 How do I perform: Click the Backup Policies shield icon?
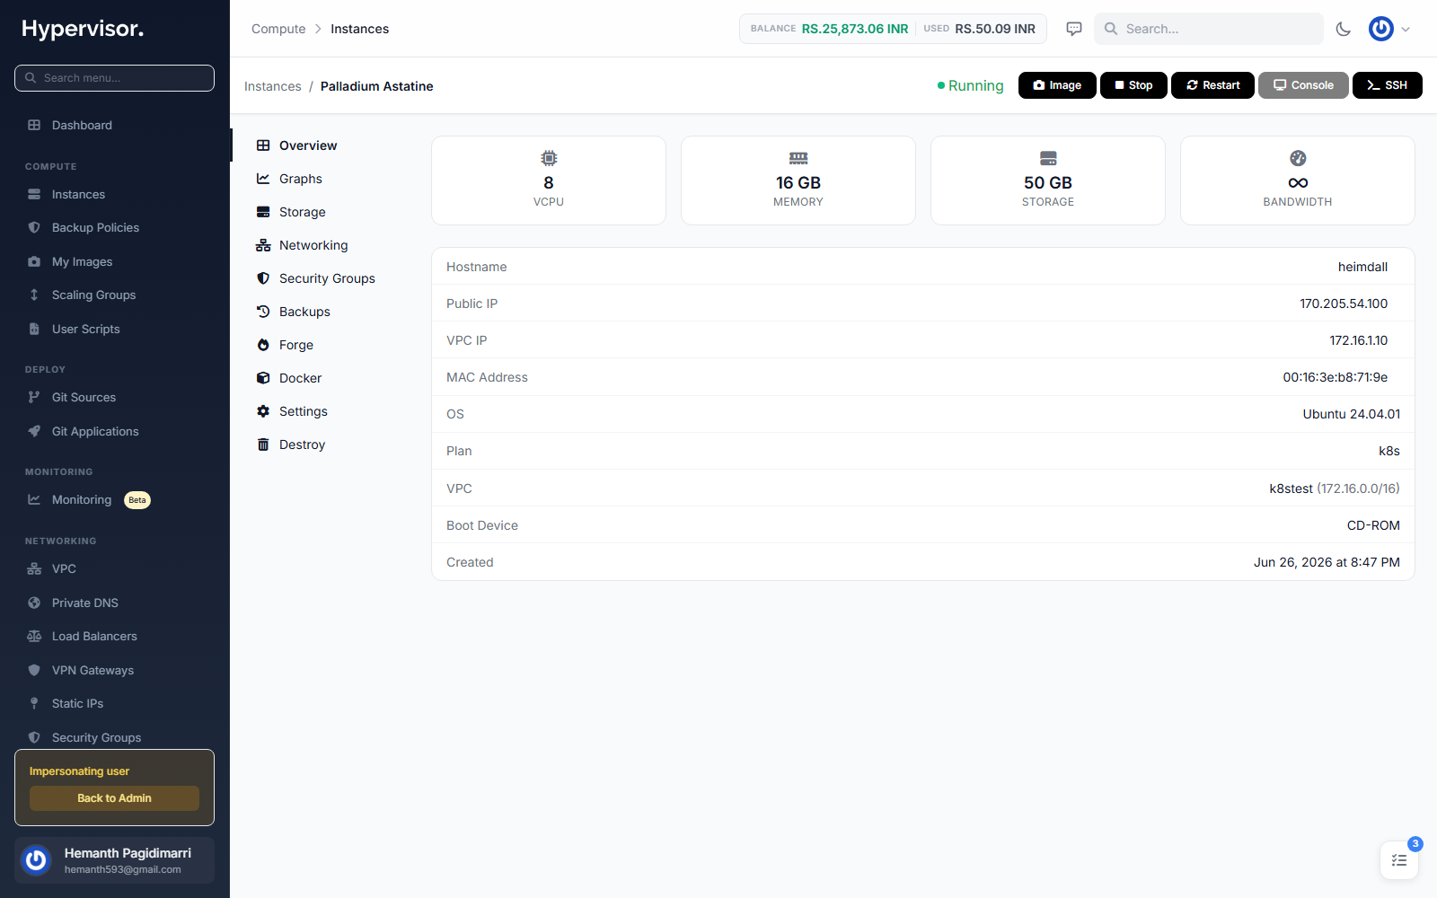point(34,227)
